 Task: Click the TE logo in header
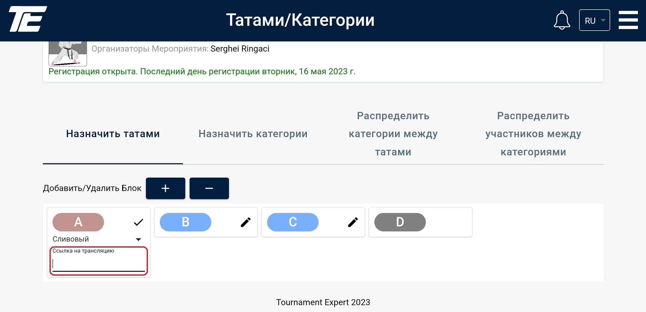click(x=28, y=19)
